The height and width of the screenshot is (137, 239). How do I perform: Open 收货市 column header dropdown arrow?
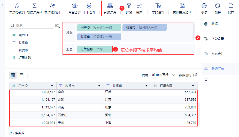pyautogui.click(x=99, y=86)
